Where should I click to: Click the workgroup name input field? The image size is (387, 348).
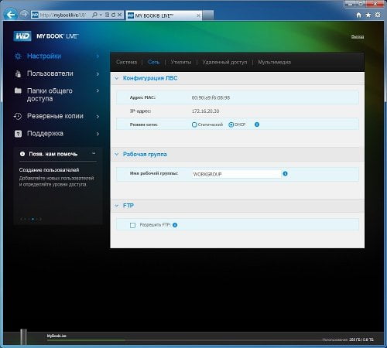click(236, 174)
